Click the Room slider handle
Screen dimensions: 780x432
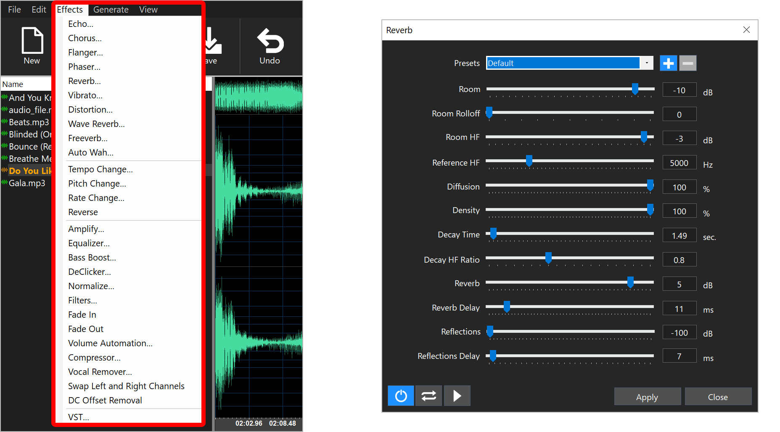coord(635,89)
